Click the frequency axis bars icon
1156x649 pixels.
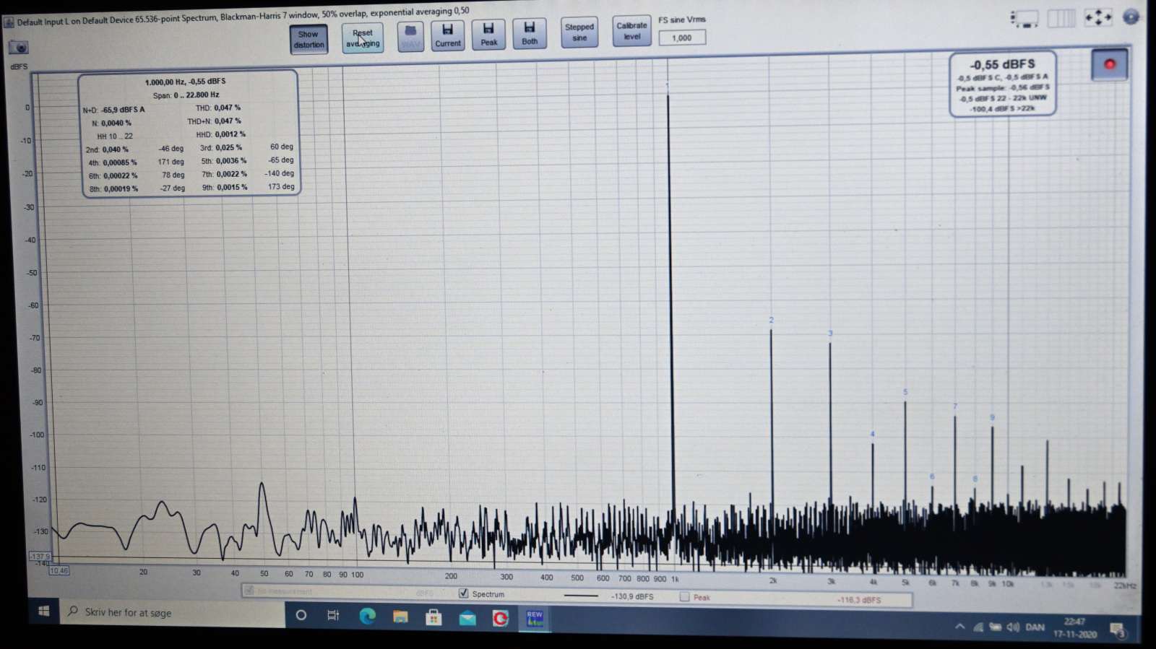pyautogui.click(x=1061, y=18)
